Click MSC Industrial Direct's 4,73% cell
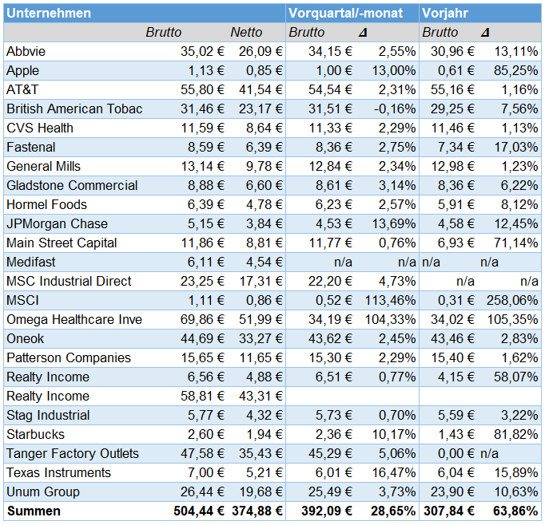The width and height of the screenshot is (545, 525). coord(397,281)
